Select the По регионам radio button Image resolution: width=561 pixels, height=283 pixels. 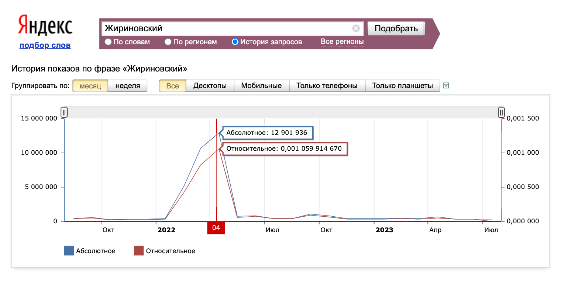click(168, 42)
